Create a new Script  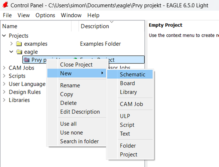point(130,125)
